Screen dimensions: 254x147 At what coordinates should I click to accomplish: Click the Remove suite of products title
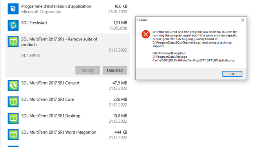pyautogui.click(x=59, y=42)
